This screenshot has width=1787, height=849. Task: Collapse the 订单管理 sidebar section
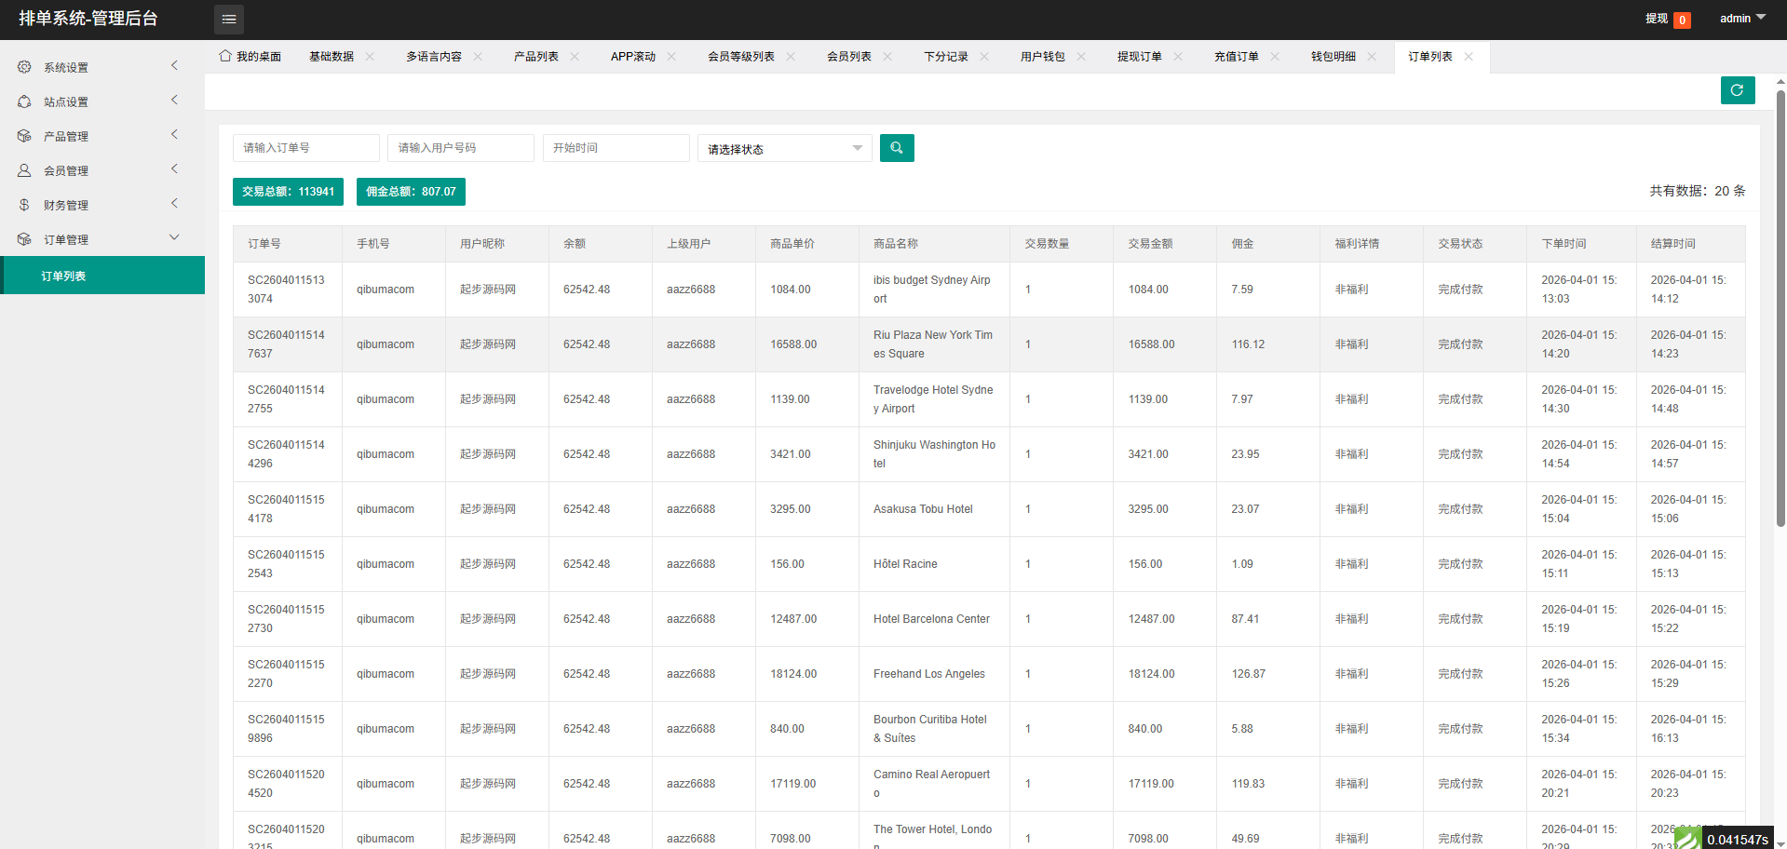point(102,239)
